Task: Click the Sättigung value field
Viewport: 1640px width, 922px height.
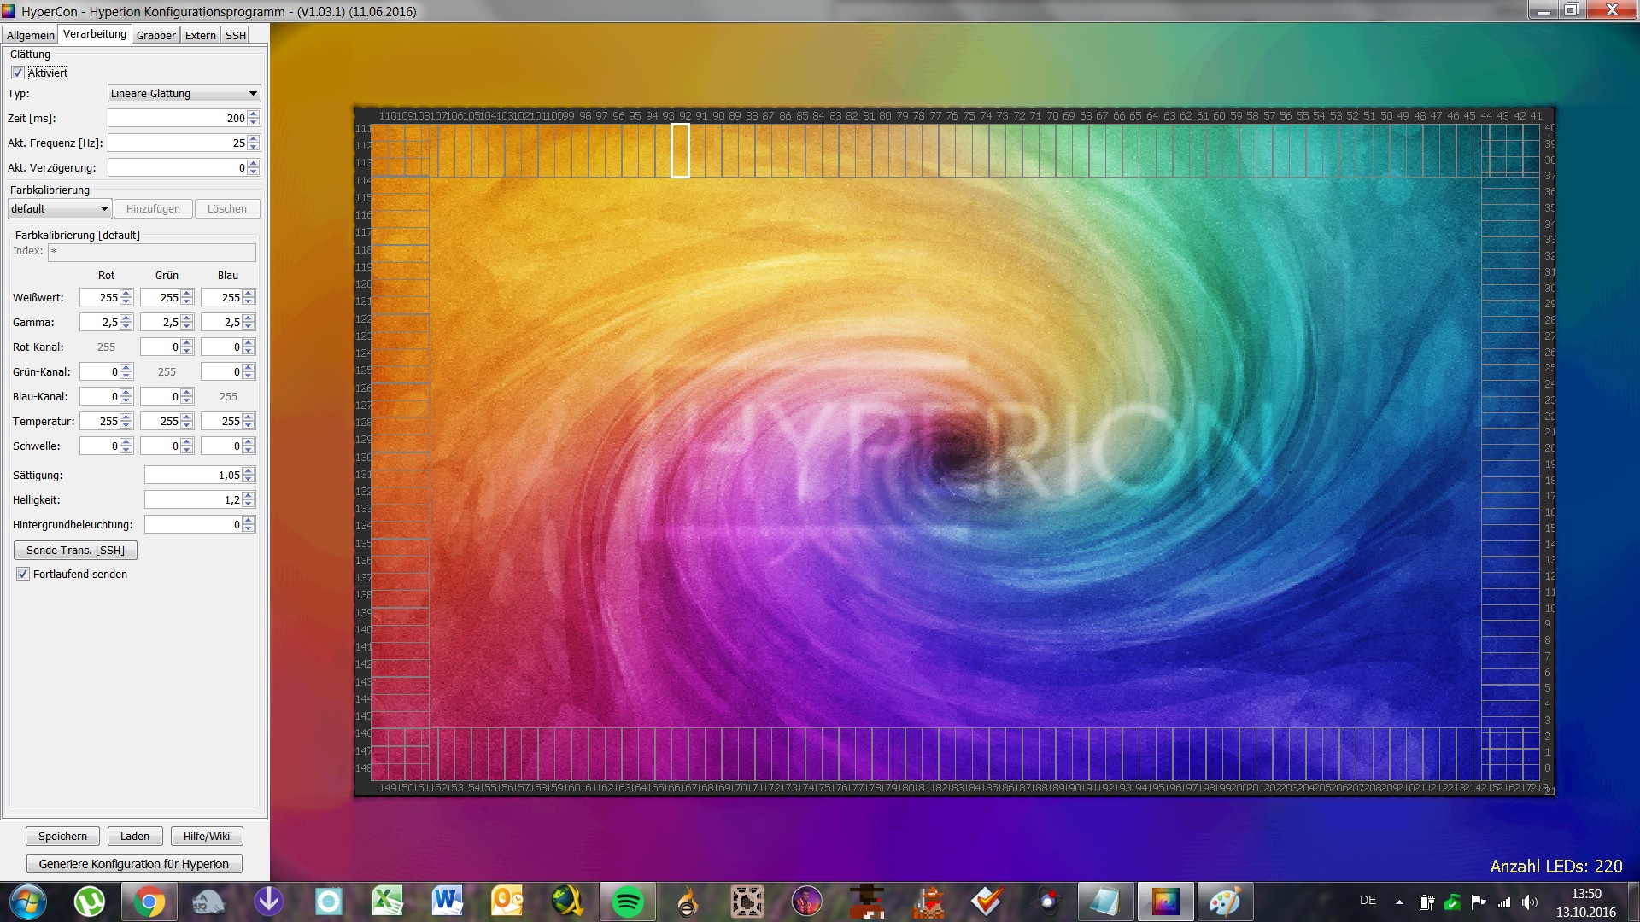Action: click(x=193, y=476)
